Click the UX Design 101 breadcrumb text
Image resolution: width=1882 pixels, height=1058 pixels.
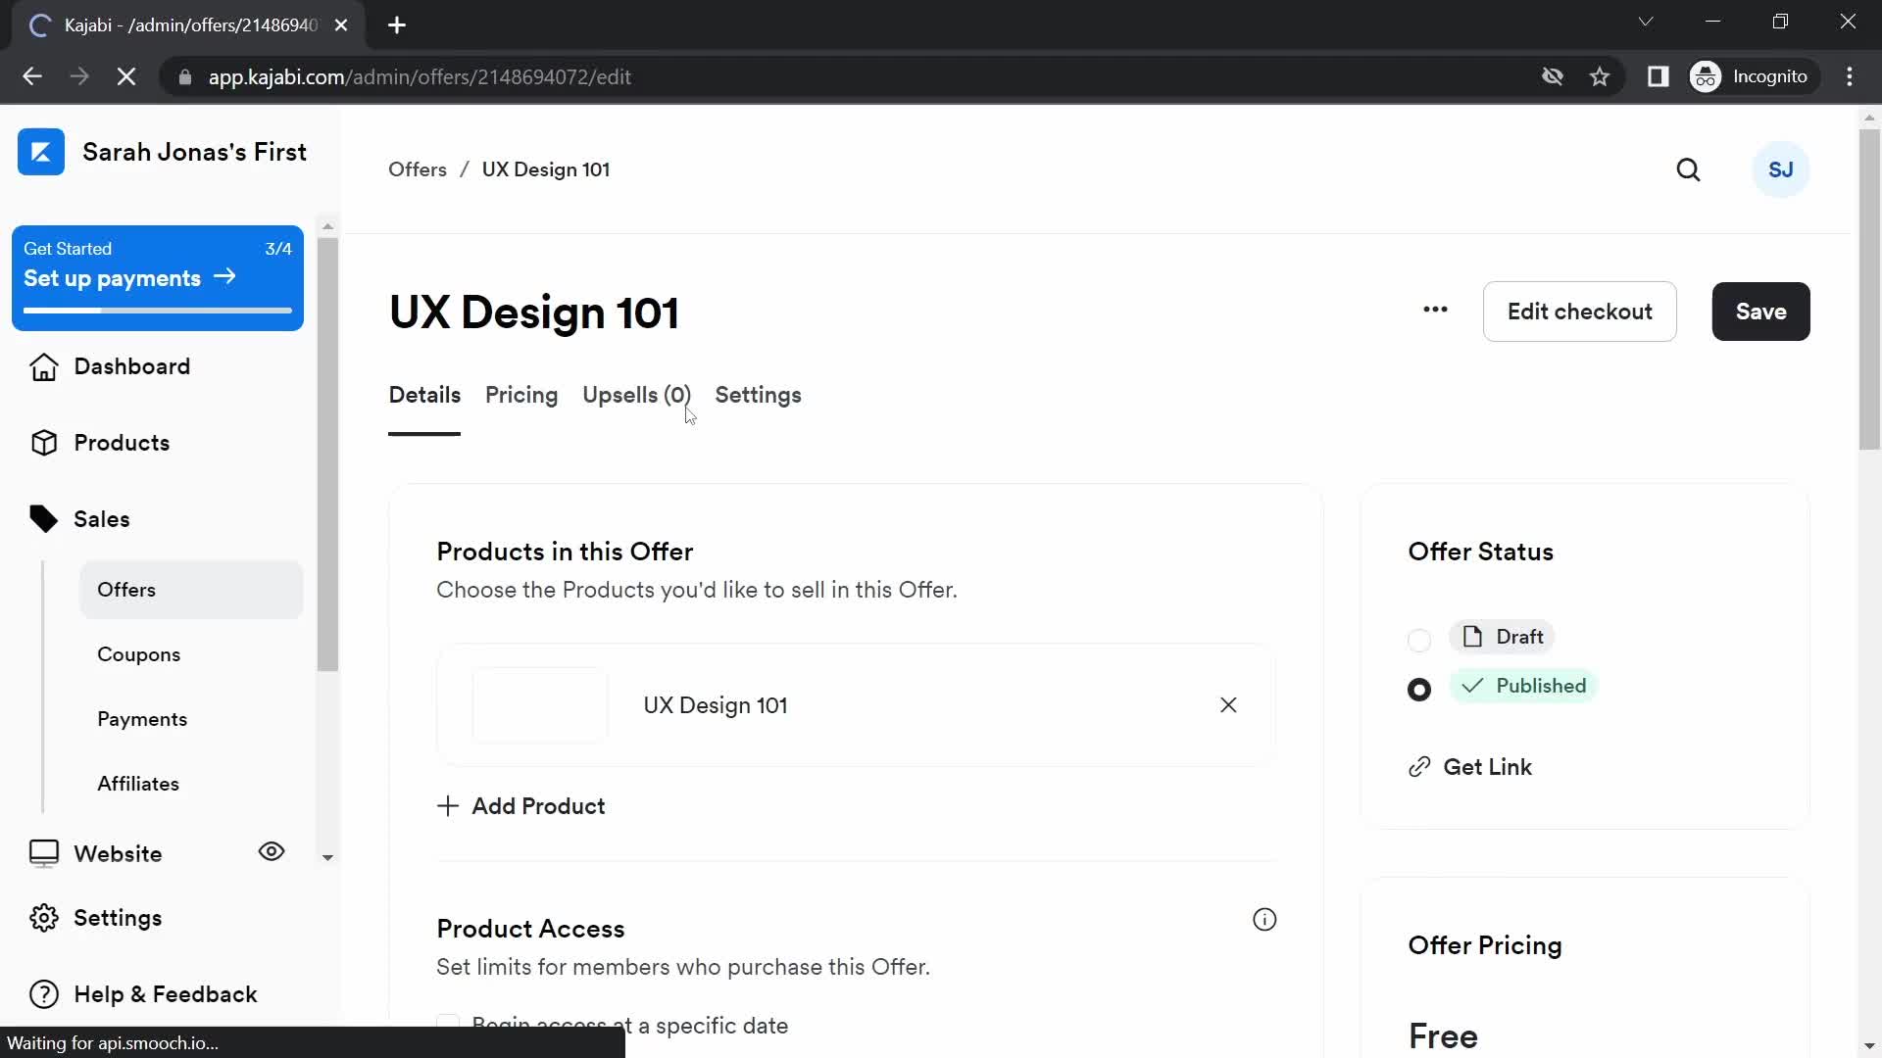(x=546, y=169)
